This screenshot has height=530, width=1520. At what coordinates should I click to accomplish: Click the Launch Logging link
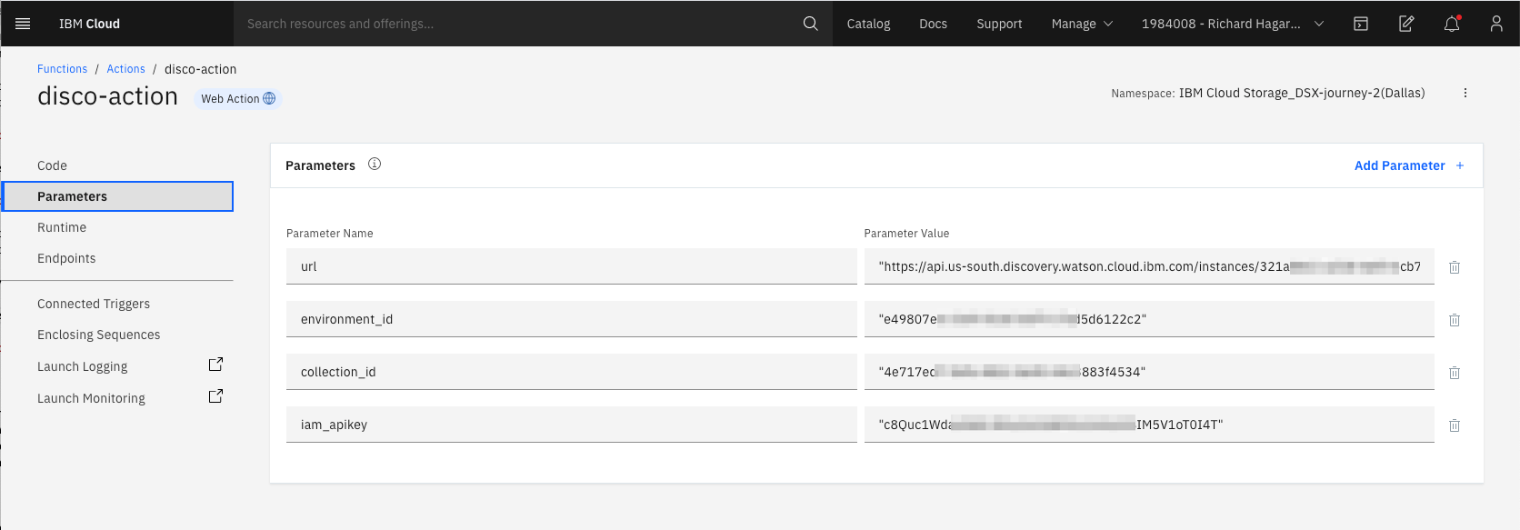(82, 366)
